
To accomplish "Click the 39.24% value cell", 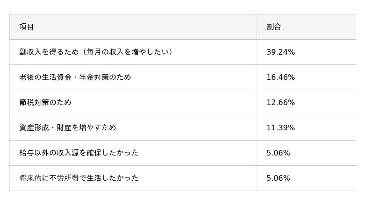I will point(280,52).
